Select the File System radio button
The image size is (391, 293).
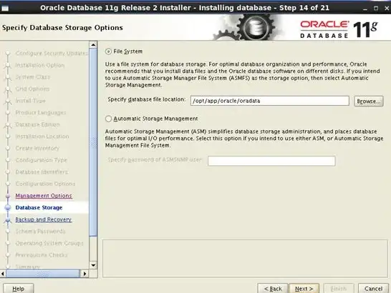pos(108,51)
